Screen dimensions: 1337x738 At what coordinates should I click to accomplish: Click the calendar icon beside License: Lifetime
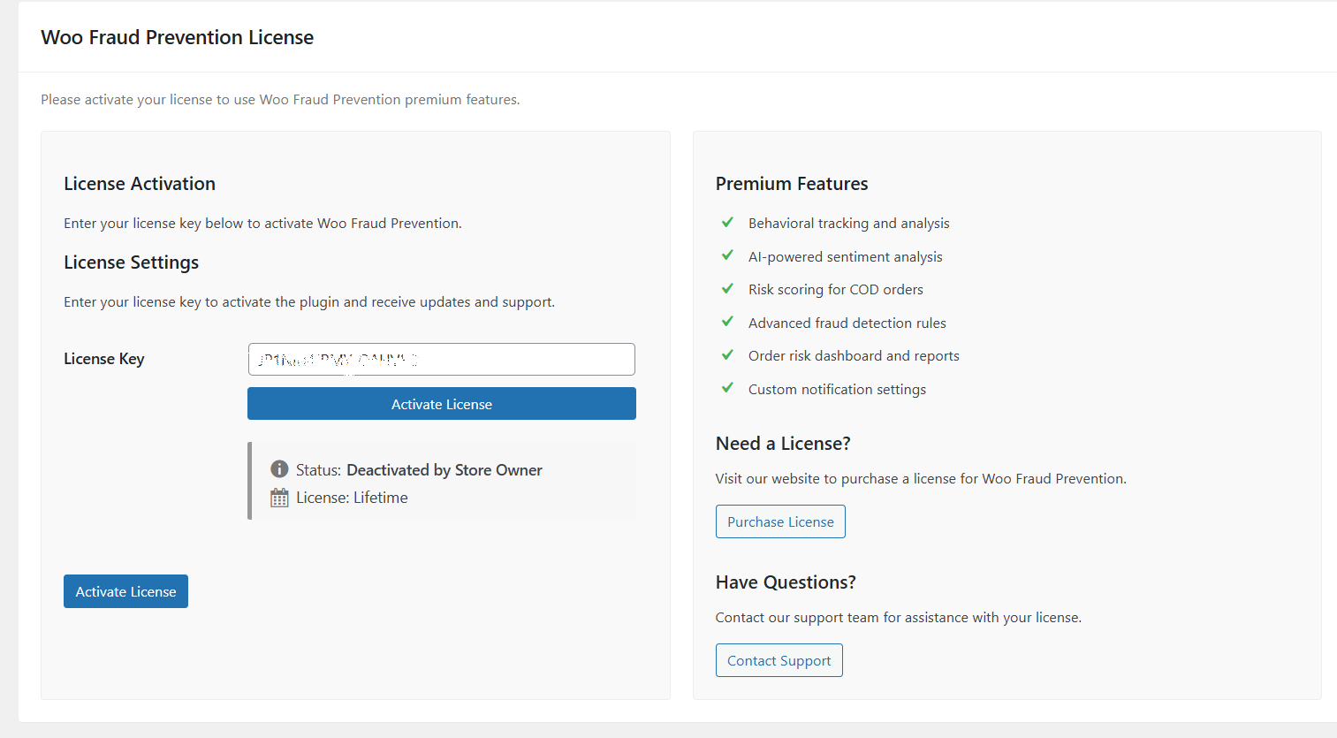coord(278,497)
